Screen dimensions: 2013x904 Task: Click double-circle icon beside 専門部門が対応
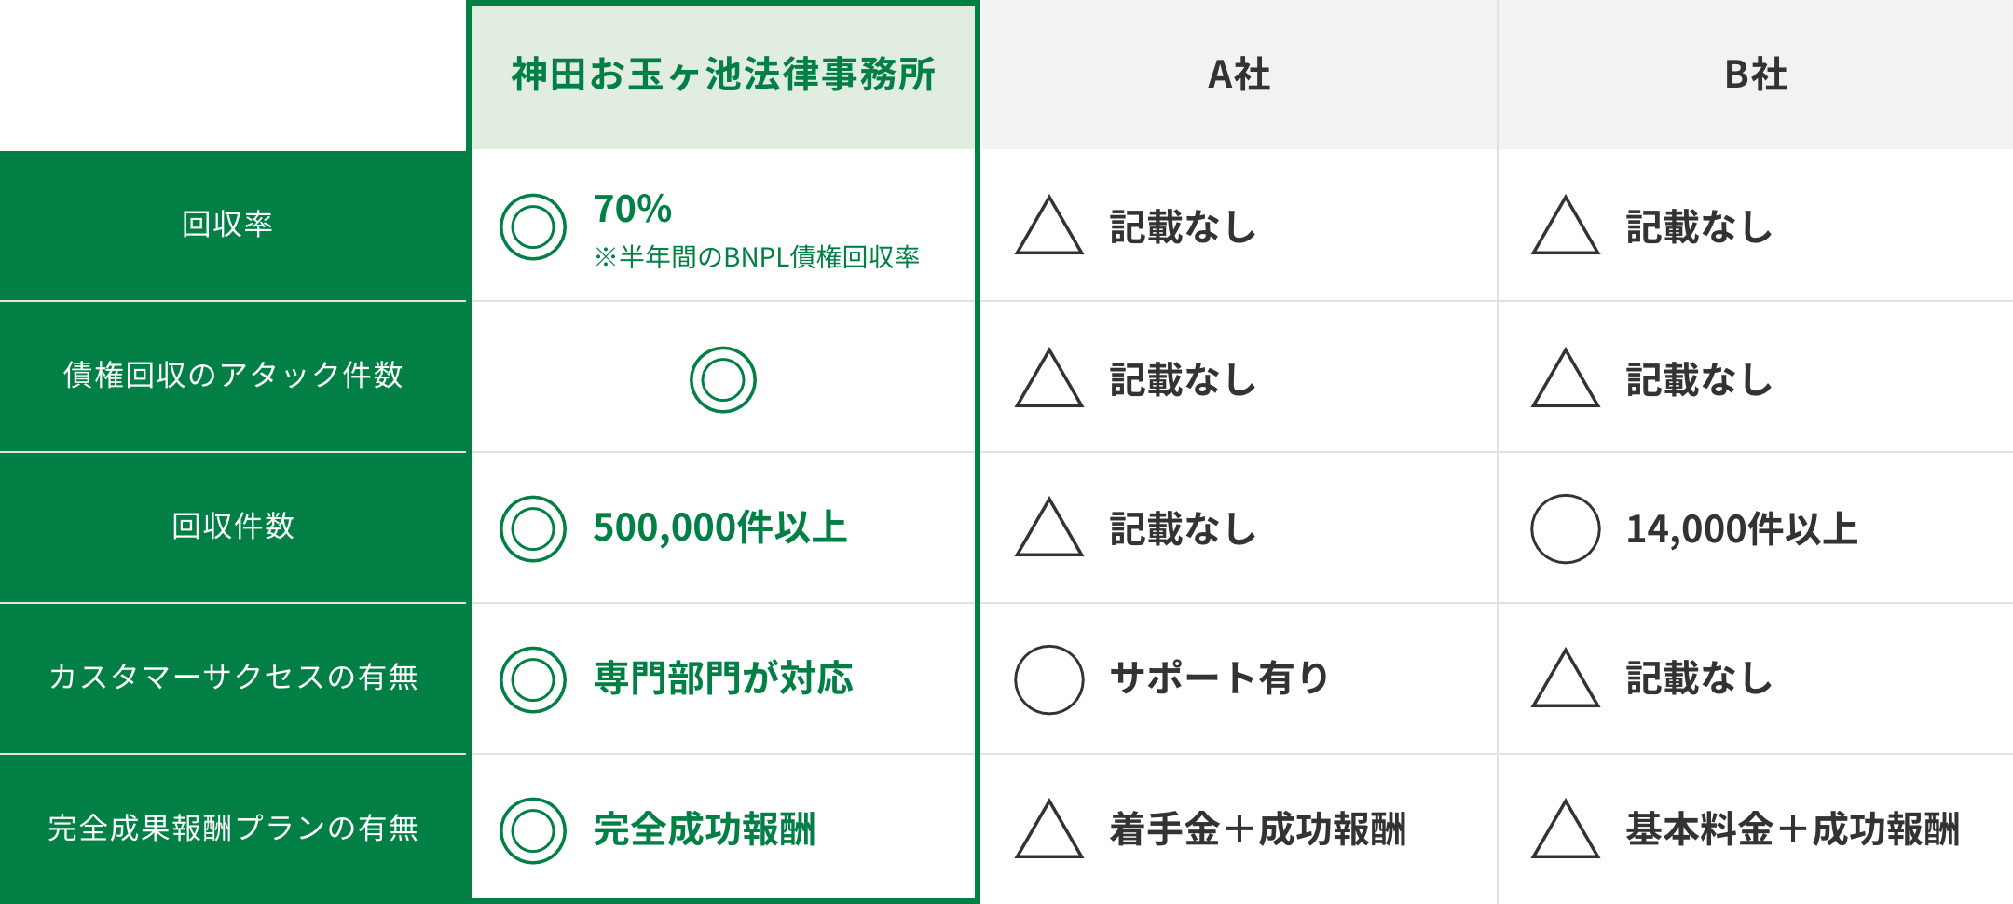(533, 679)
